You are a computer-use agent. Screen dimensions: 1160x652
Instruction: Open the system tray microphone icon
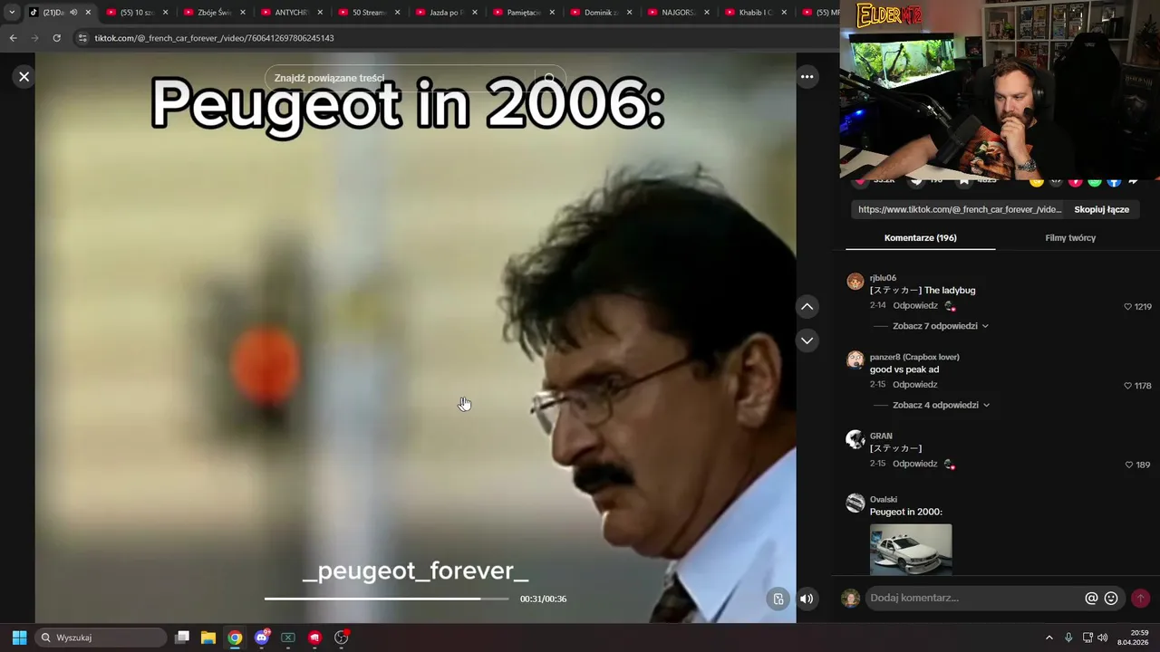click(1068, 638)
